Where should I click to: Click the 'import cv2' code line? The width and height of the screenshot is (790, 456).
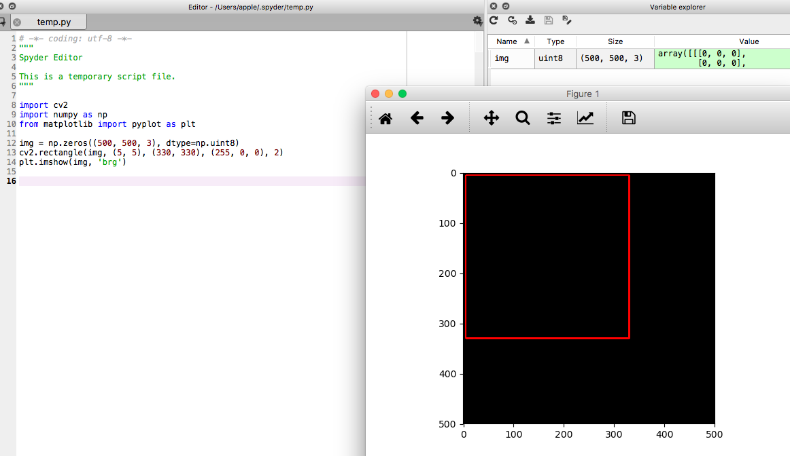[44, 105]
